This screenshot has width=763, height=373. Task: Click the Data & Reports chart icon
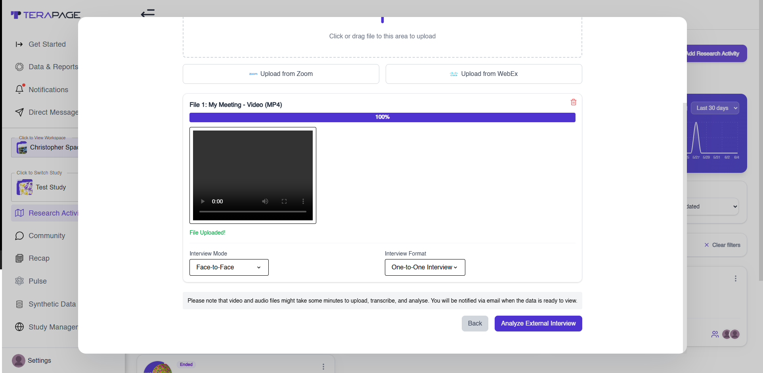(x=19, y=67)
